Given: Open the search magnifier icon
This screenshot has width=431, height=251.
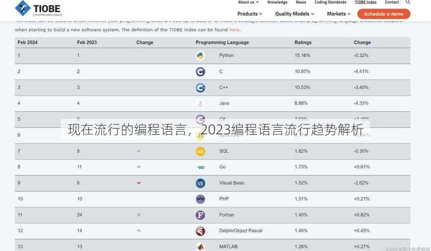Looking at the screenshot, I should click(408, 2).
